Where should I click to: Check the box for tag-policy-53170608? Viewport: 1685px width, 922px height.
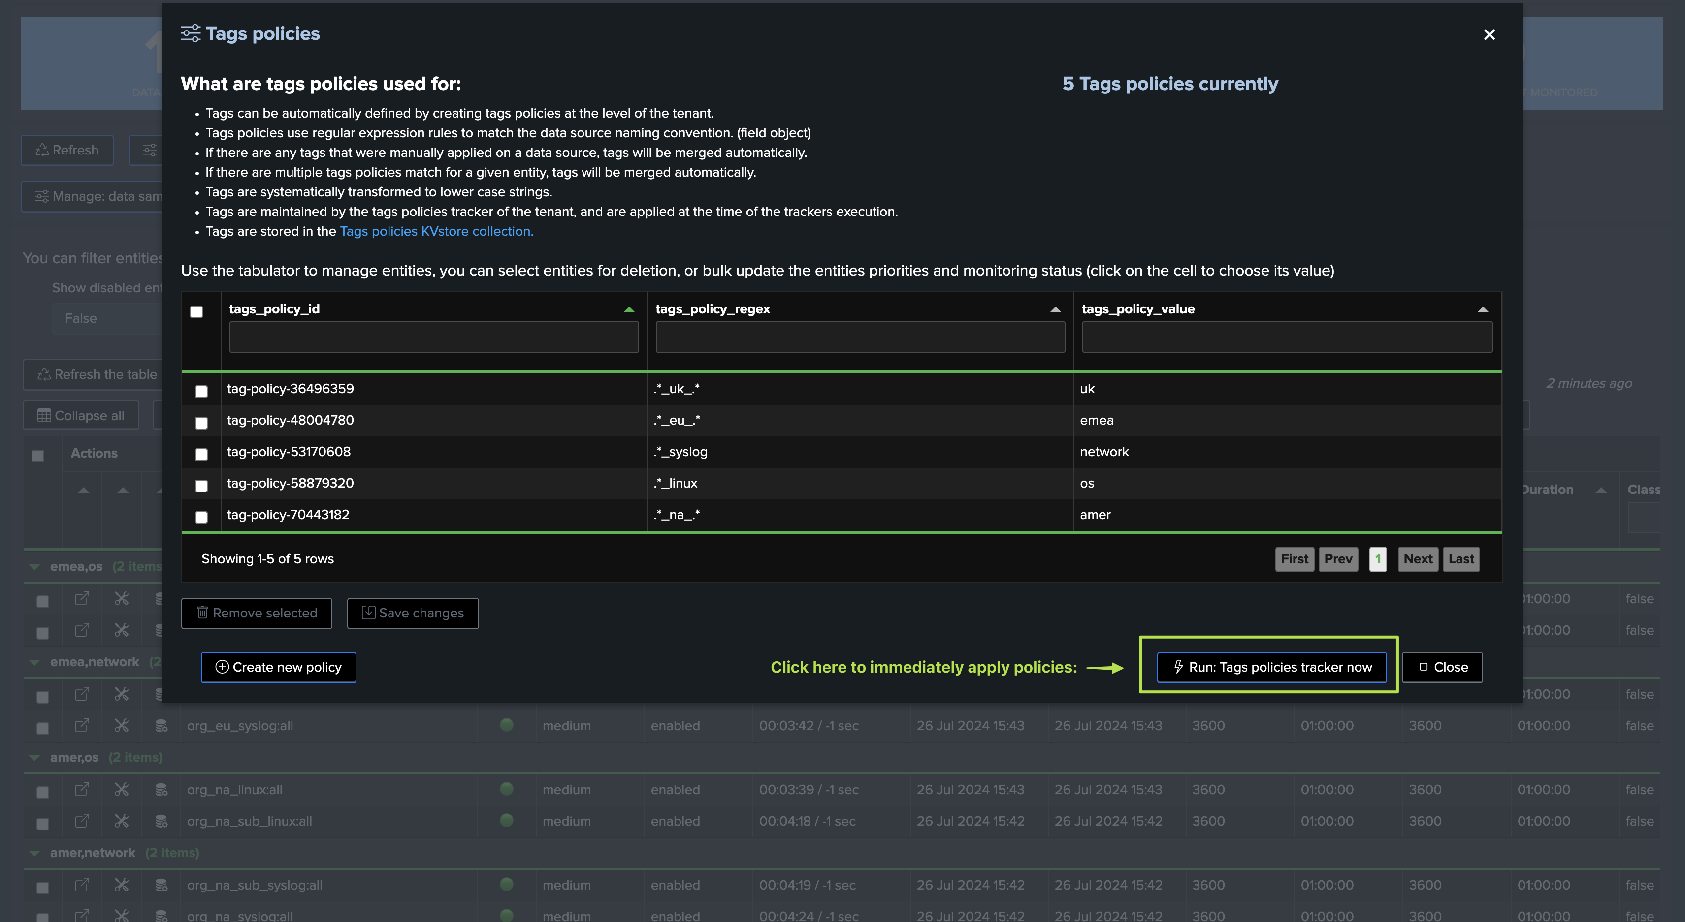(201, 454)
